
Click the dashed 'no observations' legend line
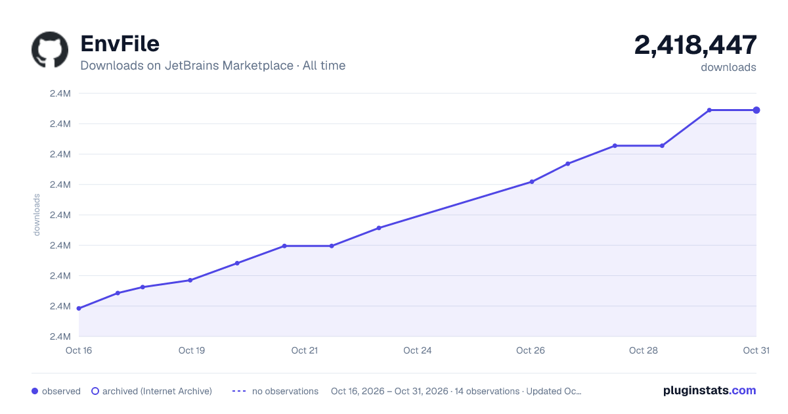pyautogui.click(x=239, y=391)
